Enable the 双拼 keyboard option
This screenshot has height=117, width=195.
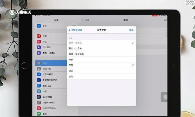[x=101, y=60]
